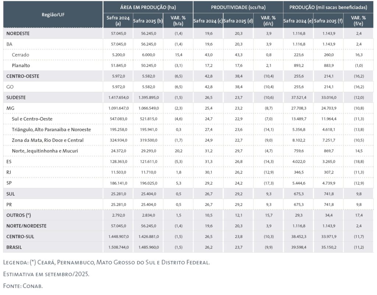The width and height of the screenshot is (377, 295).
Task: Select the VAR. % (f/e) column header
Action: pyautogui.click(x=358, y=21)
